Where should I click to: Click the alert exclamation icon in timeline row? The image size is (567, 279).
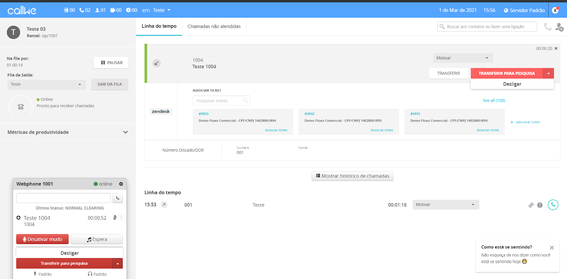tap(540, 205)
